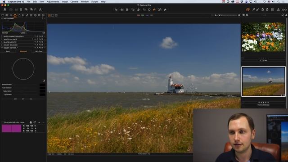The image size is (288, 162).
Task: Click the large A text tool icon
Action: [x=40, y=9]
